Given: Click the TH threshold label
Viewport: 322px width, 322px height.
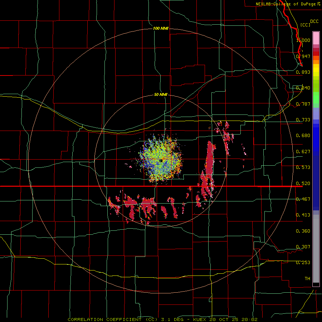Looking at the screenshot, I should click(x=307, y=279).
